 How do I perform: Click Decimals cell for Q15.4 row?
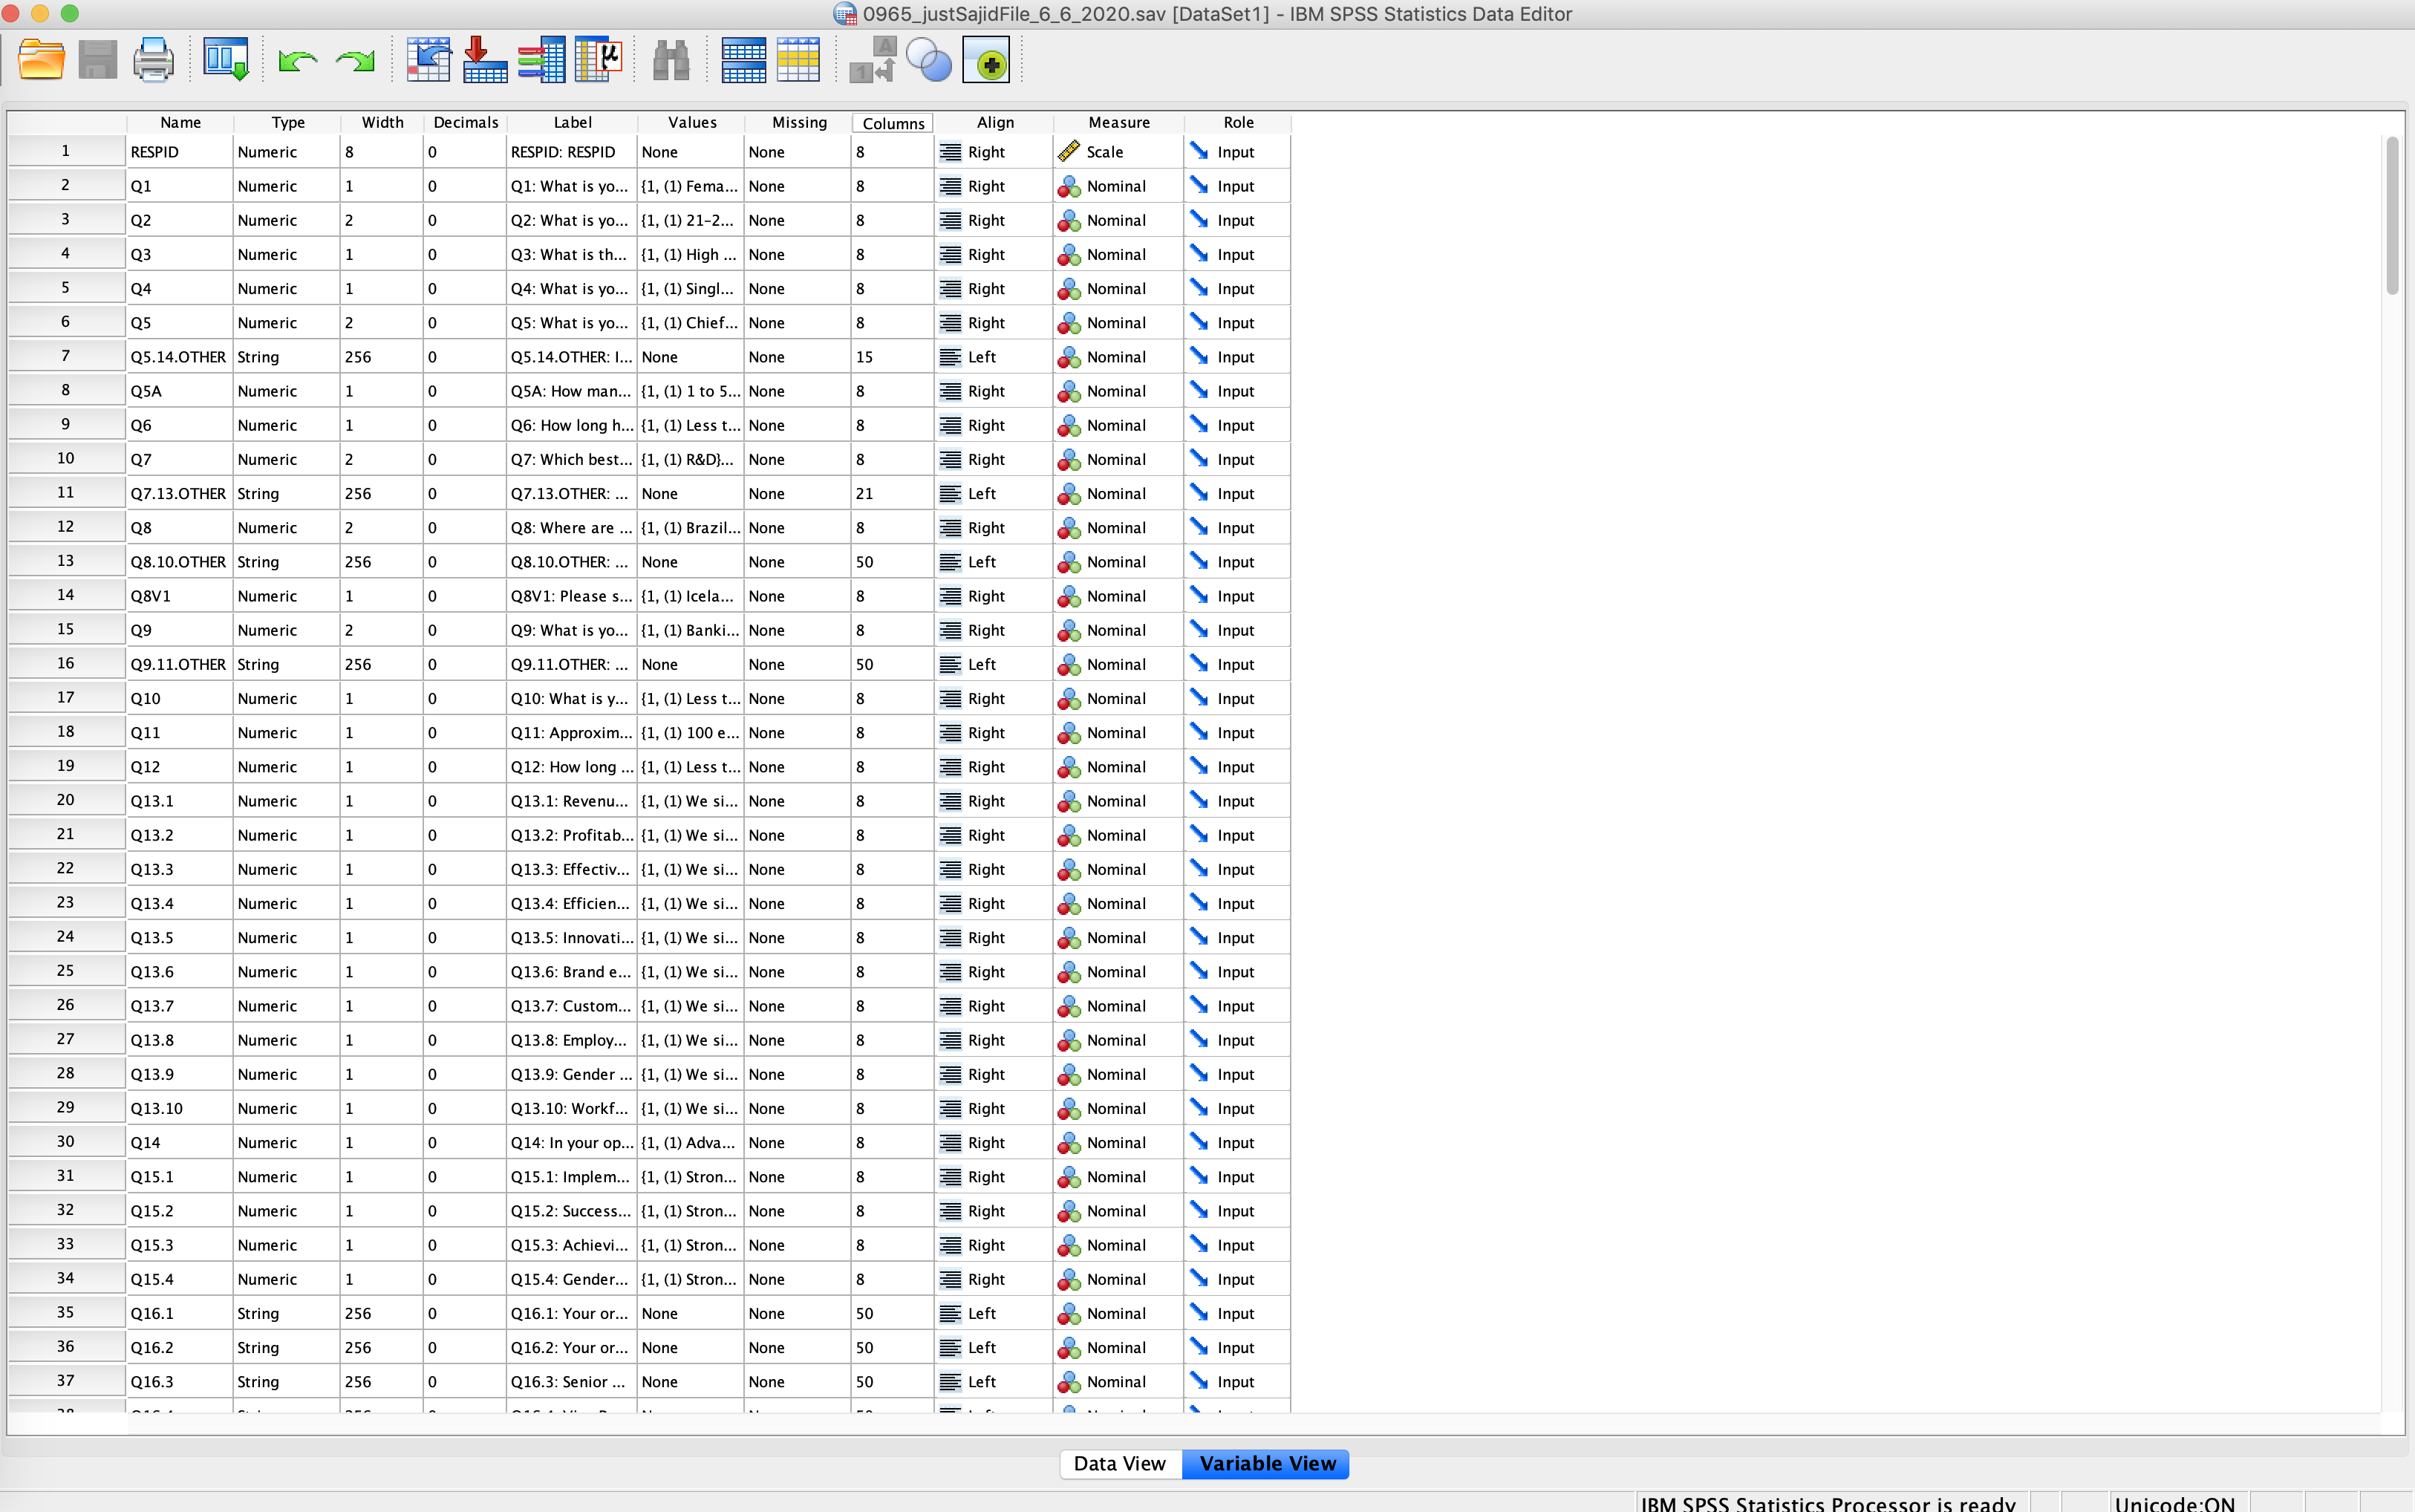coord(465,1280)
